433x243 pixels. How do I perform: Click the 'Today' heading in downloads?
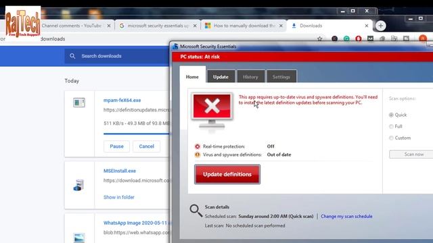coord(72,81)
